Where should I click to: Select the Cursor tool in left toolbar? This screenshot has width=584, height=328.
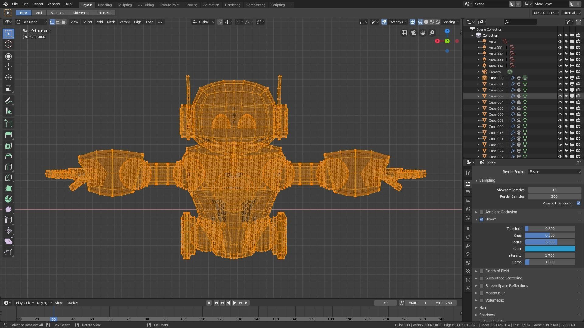tap(9, 44)
